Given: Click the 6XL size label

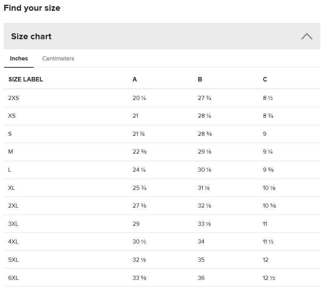Looking at the screenshot, I should [x=13, y=278].
